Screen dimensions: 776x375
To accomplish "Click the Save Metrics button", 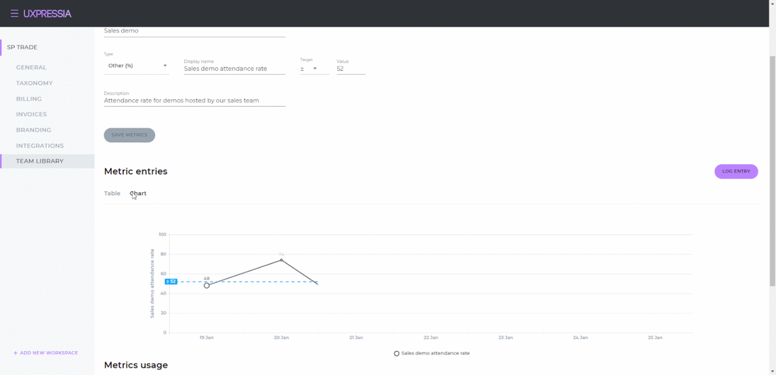I will pos(129,135).
